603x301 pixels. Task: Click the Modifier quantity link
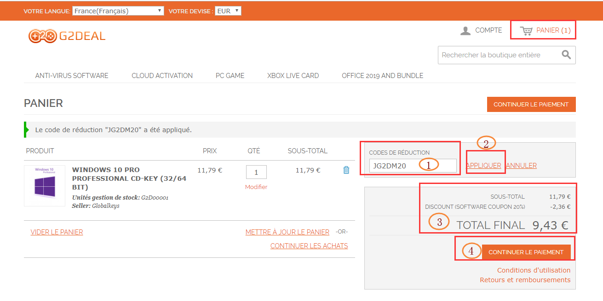[x=256, y=187]
